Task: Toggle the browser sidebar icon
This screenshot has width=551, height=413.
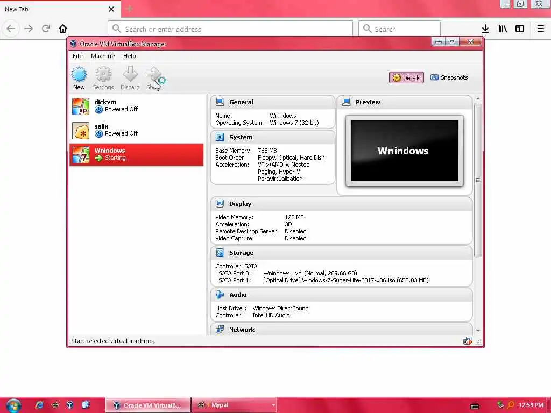Action: (520, 29)
